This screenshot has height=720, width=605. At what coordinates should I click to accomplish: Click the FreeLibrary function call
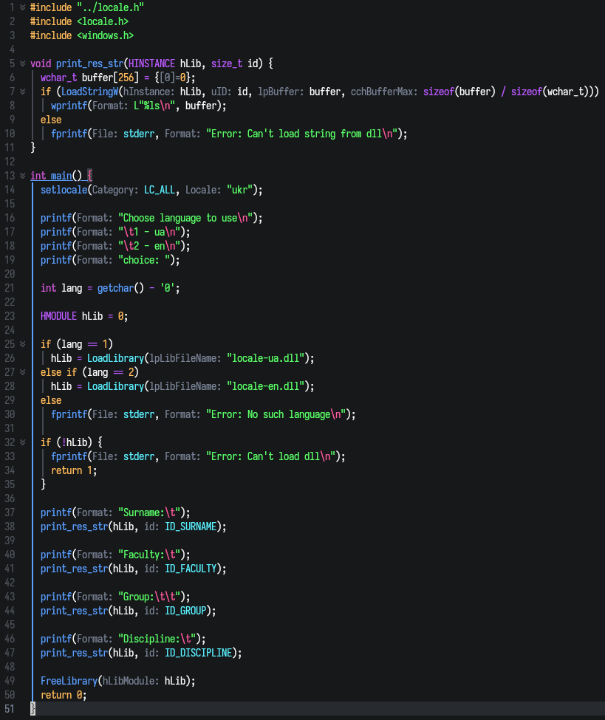click(69, 681)
